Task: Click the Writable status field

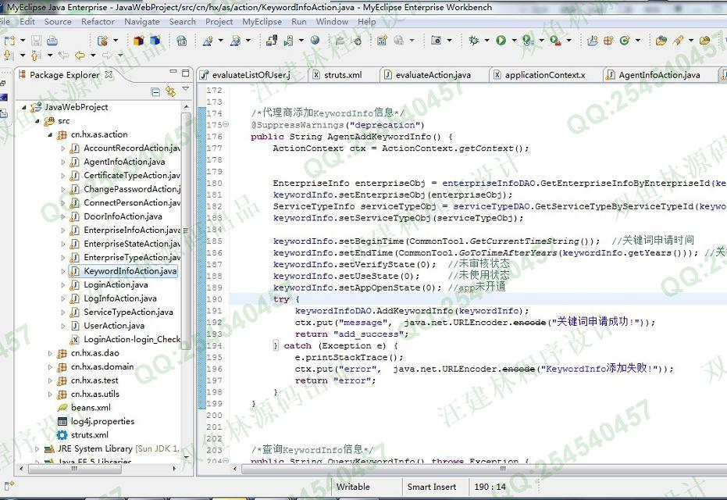Action: (353, 487)
